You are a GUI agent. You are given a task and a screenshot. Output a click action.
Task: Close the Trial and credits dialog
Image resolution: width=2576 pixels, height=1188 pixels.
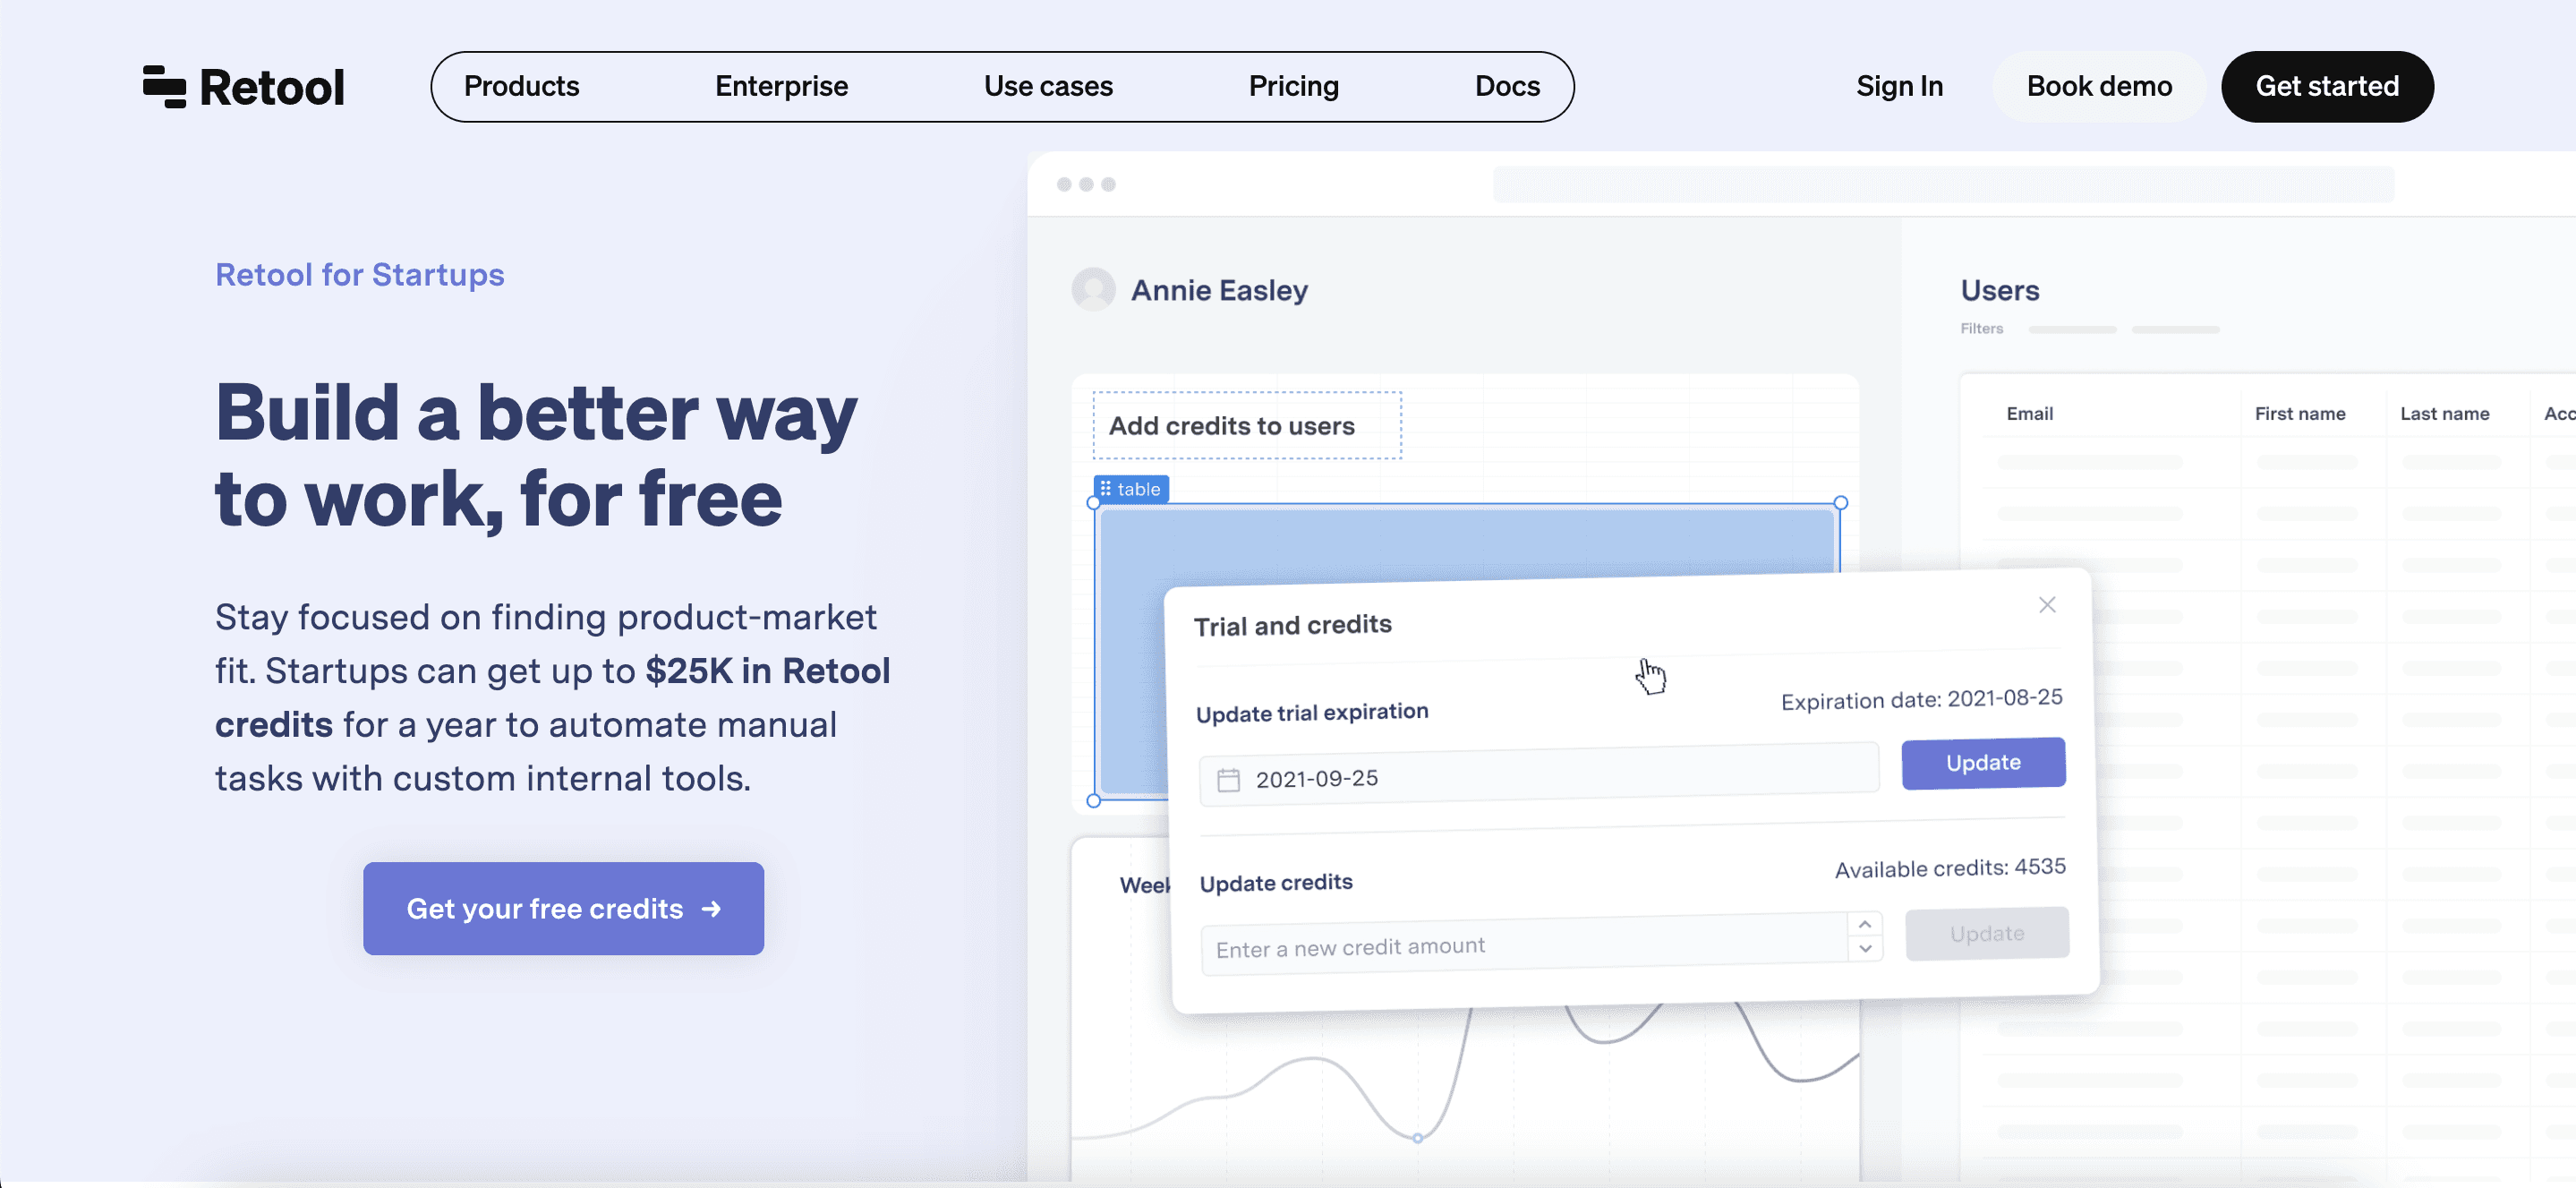(2047, 605)
